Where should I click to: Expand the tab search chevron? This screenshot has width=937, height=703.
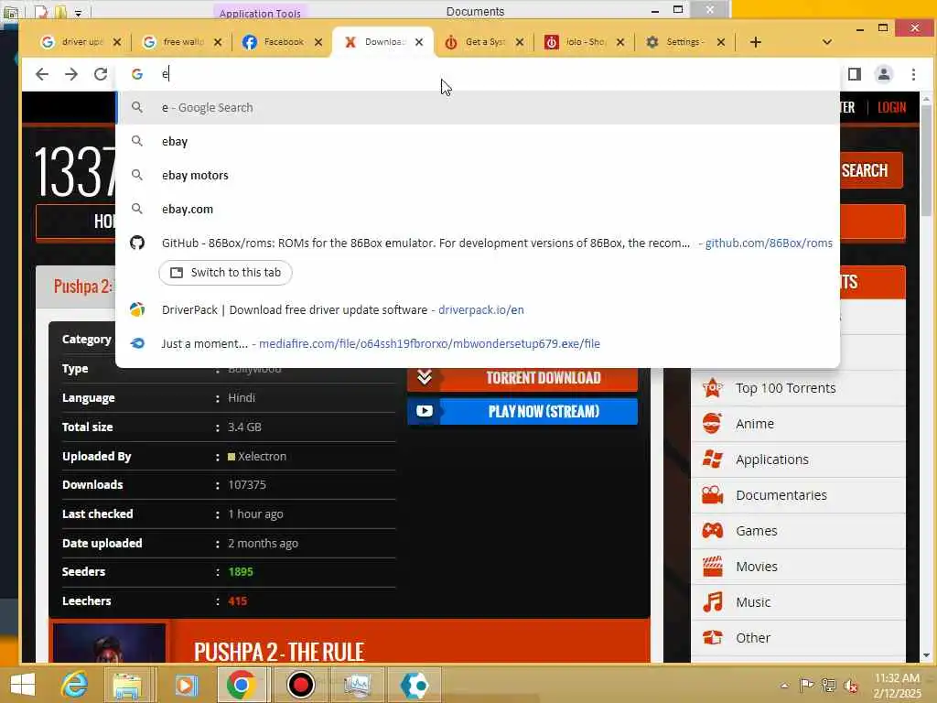point(827,42)
